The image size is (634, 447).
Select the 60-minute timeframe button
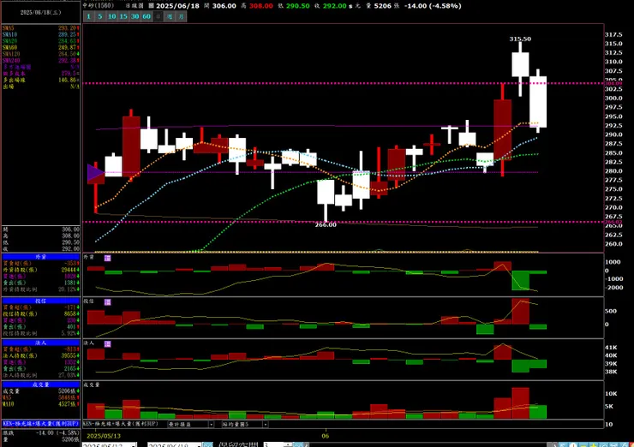(147, 16)
